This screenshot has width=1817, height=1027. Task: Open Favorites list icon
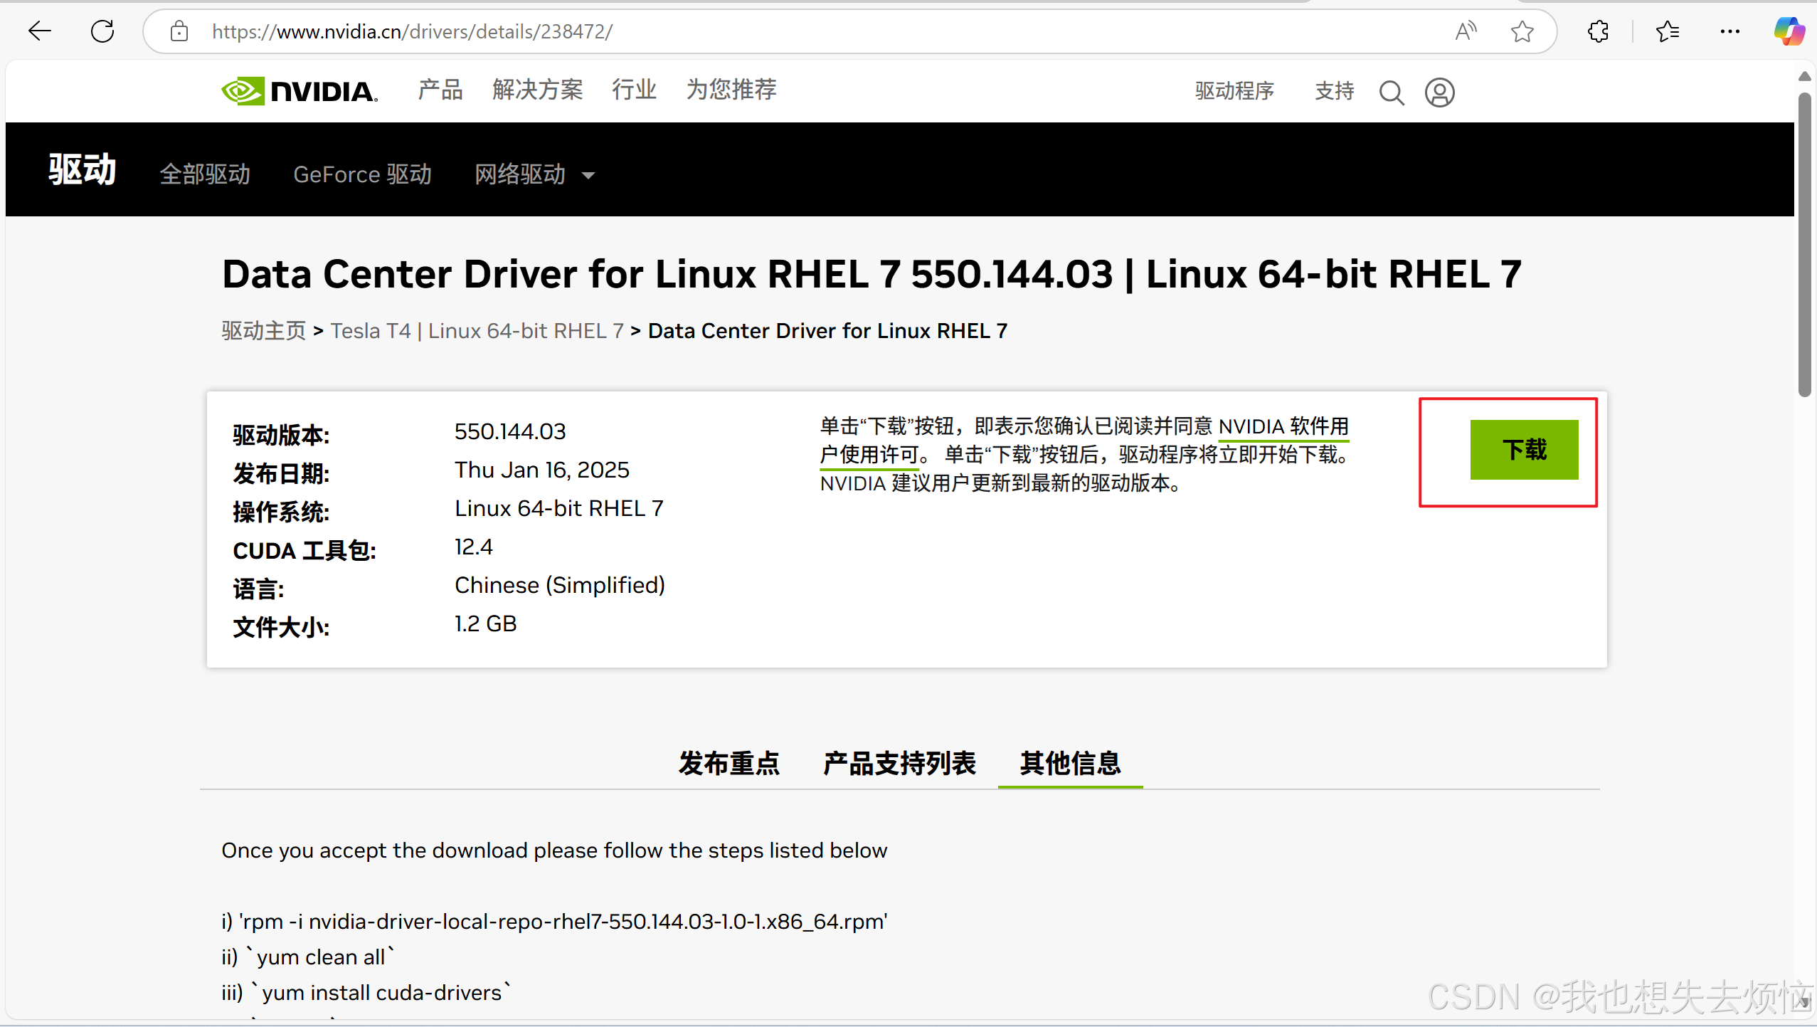point(1668,31)
